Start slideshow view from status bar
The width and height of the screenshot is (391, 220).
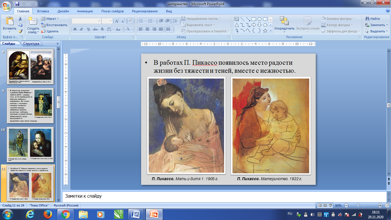331,205
